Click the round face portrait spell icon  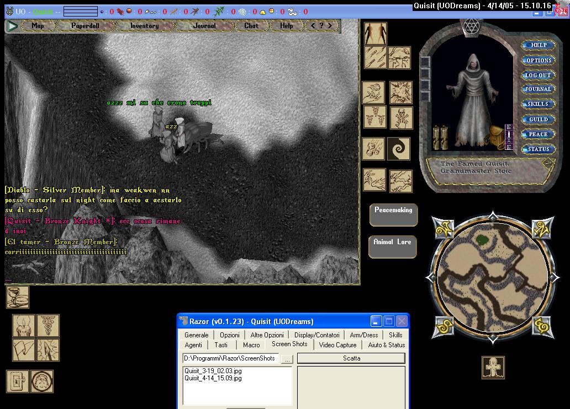(42, 381)
